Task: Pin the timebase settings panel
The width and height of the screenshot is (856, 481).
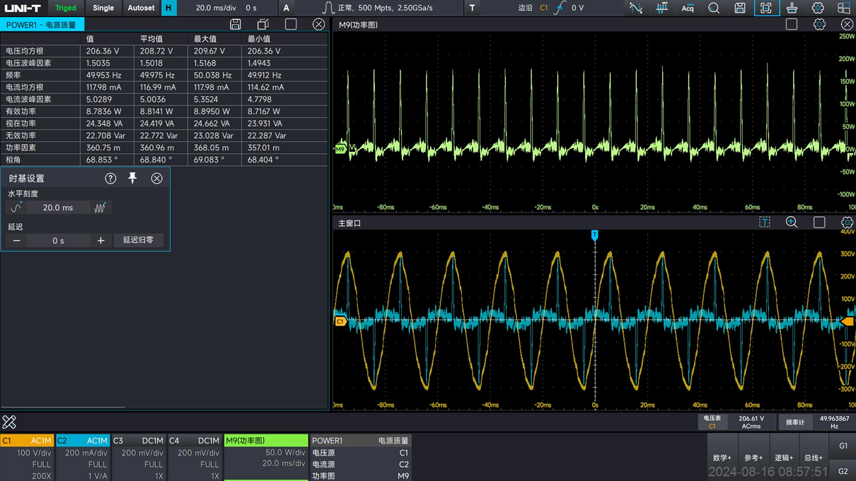Action: click(x=132, y=178)
